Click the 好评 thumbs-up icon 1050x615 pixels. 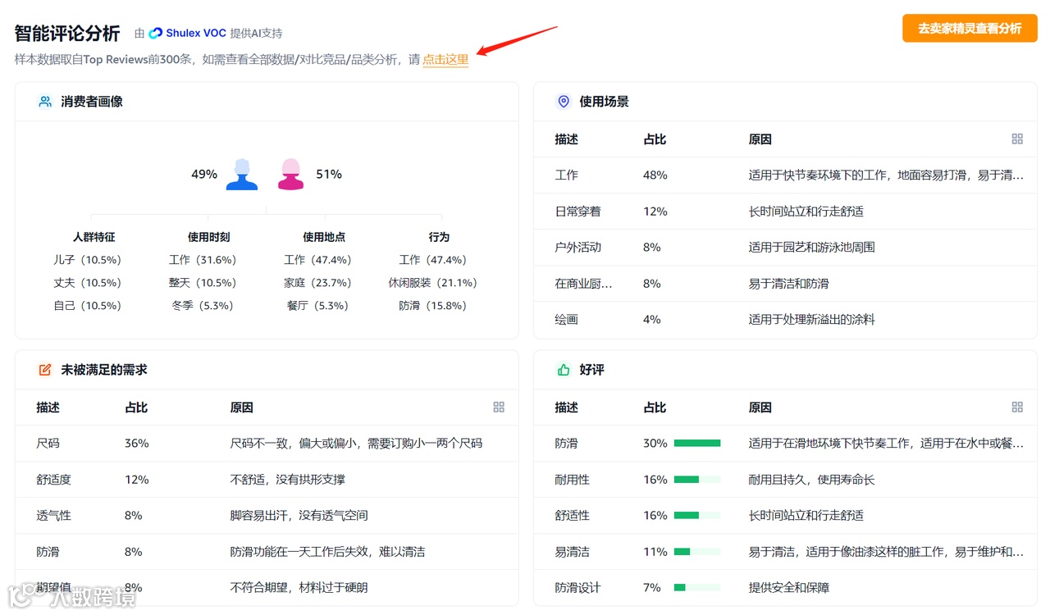564,370
